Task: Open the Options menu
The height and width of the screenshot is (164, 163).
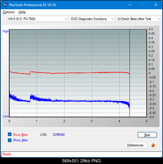Action: [x=9, y=12]
